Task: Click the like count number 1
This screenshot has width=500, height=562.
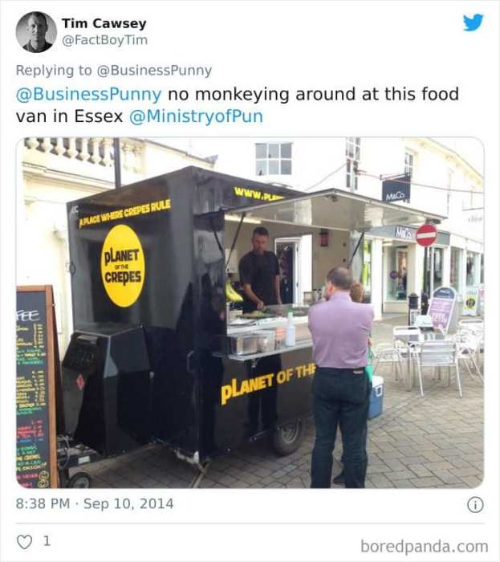Action: tap(47, 541)
